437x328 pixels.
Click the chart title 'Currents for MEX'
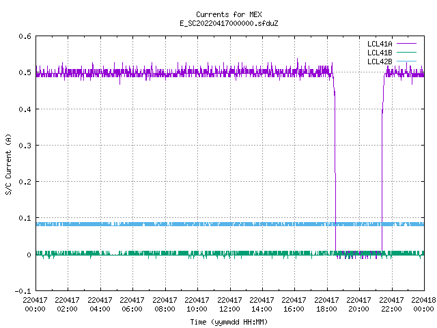pos(229,14)
